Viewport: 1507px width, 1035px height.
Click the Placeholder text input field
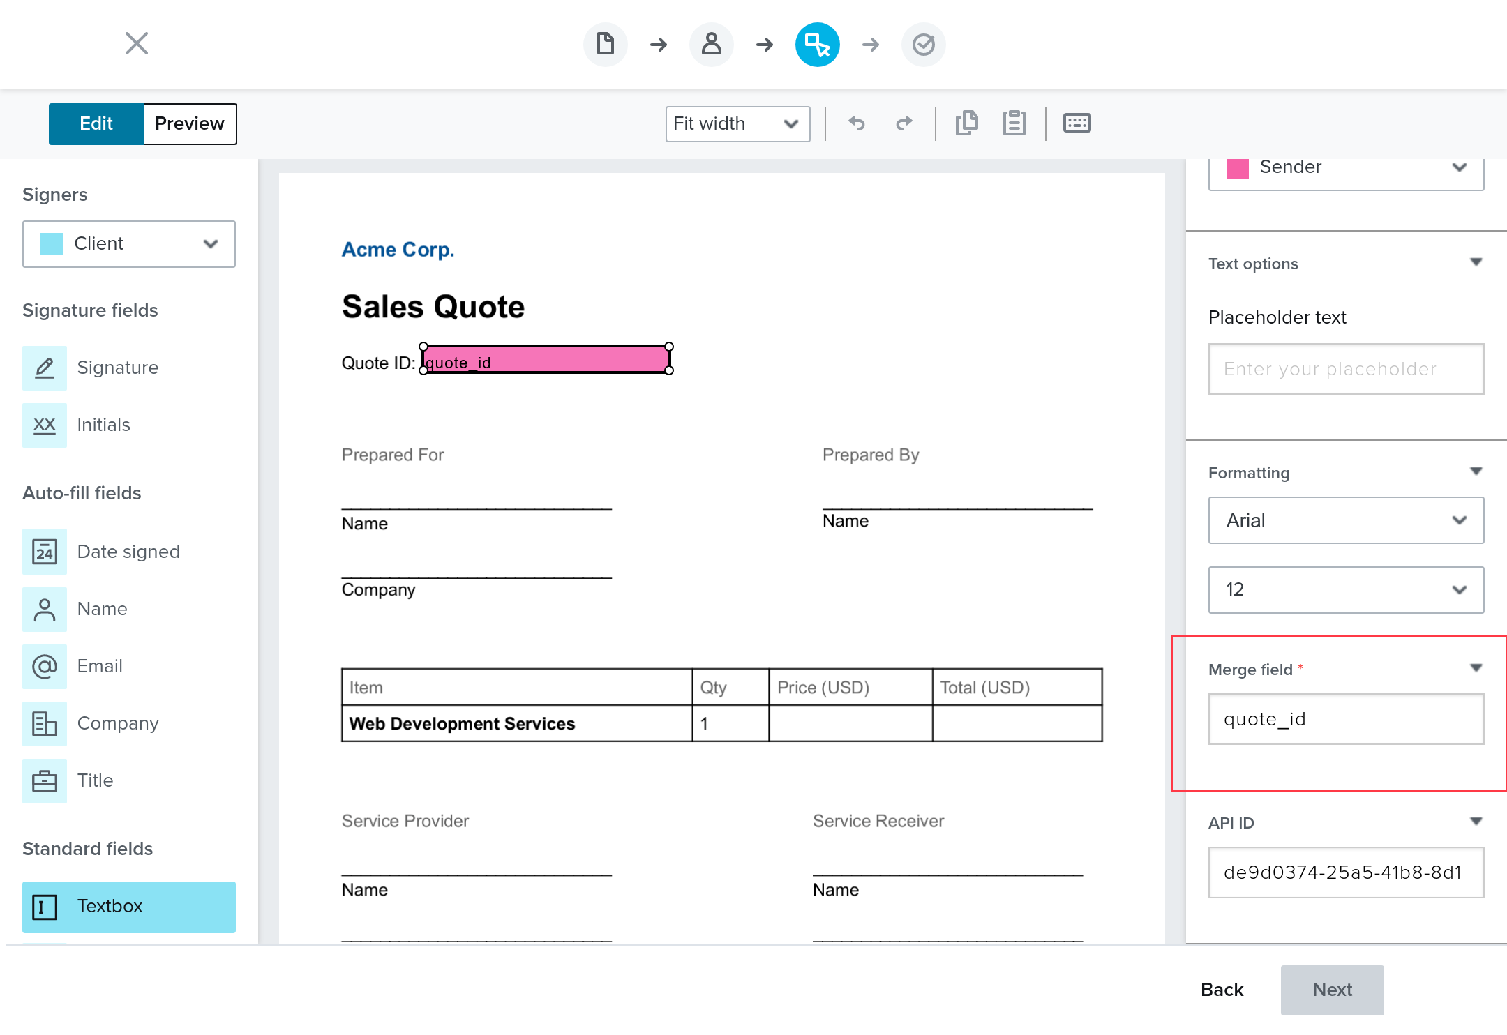[x=1345, y=369]
